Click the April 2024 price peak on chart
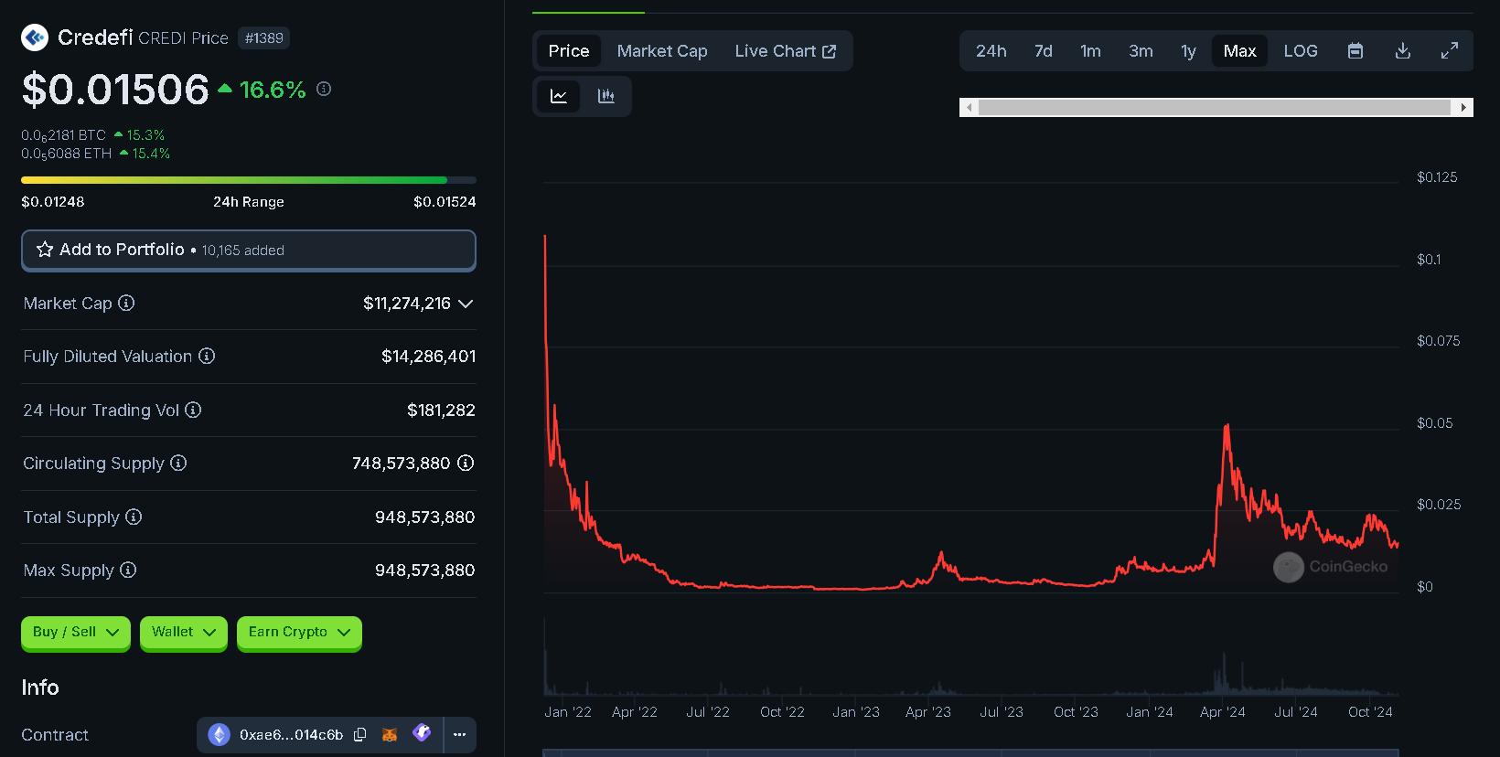The height and width of the screenshot is (757, 1500). pos(1227,426)
